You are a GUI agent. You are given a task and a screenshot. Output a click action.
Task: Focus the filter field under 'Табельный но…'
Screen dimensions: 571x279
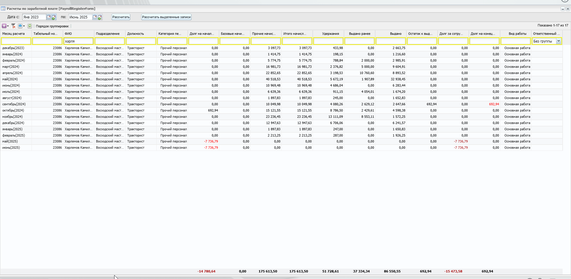(47, 41)
